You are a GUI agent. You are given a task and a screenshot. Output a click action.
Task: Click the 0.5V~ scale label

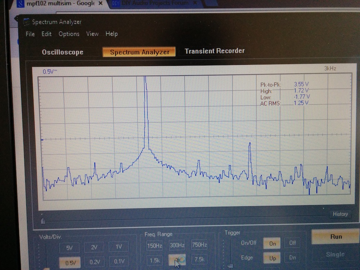50,72
